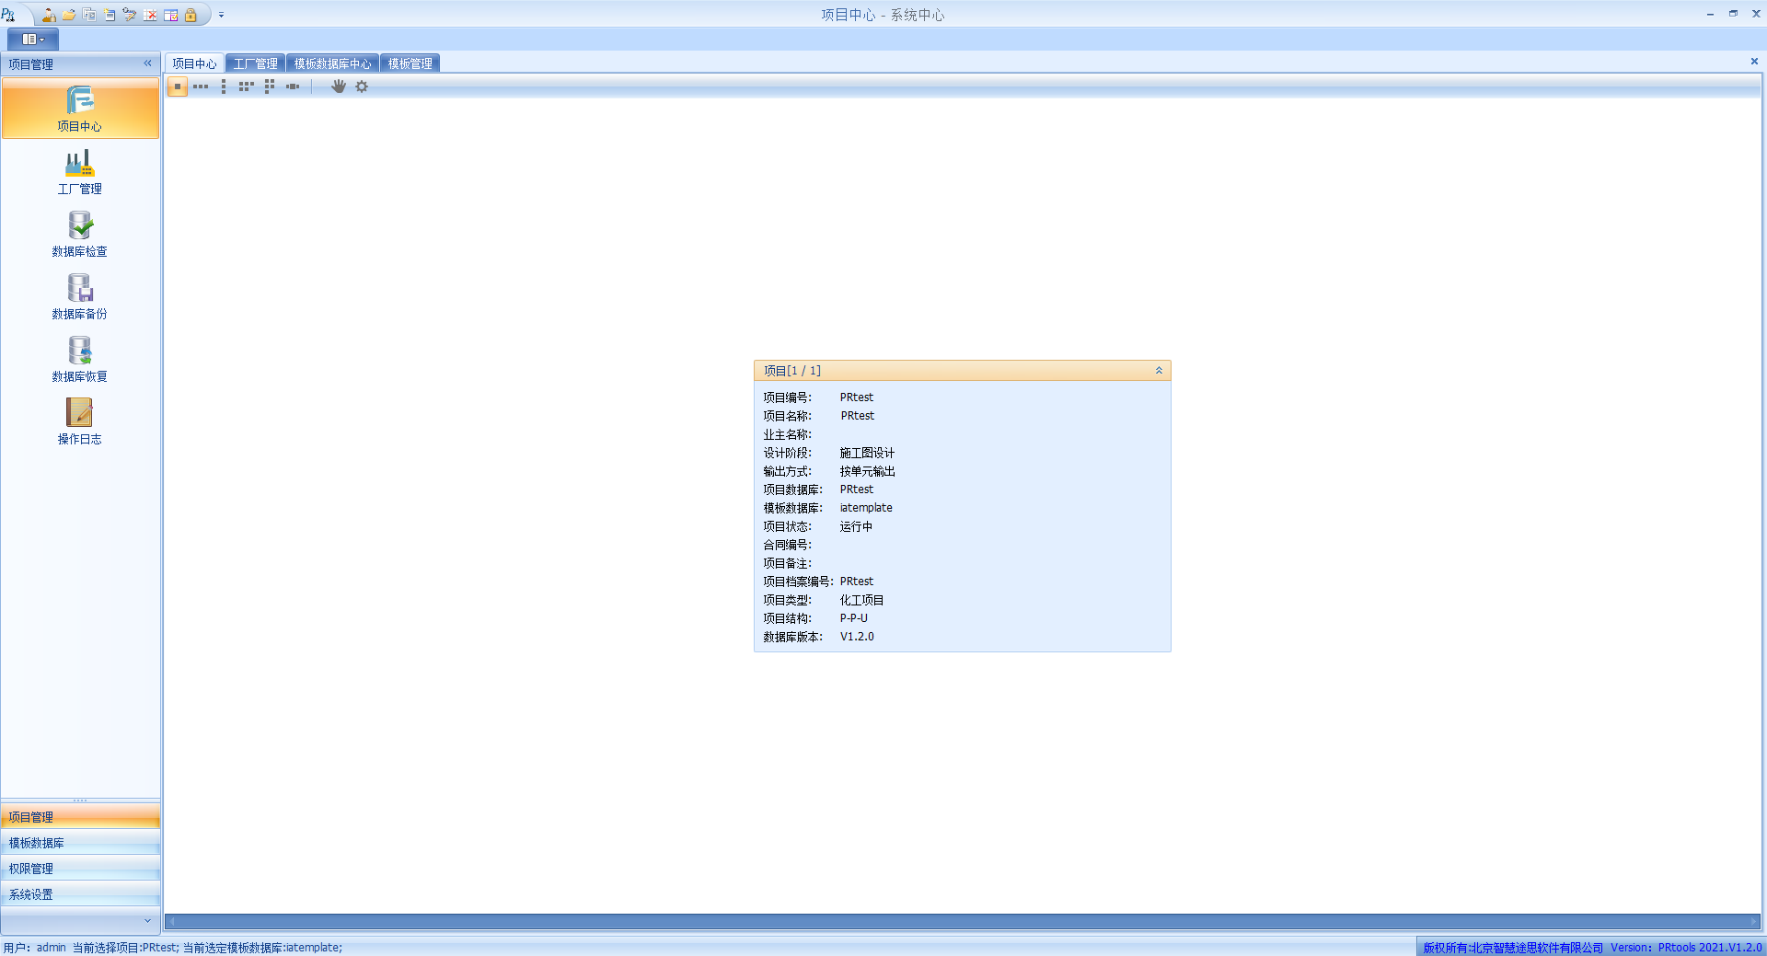
Task: Open 工厂管理 from the sidebar
Action: point(79,173)
